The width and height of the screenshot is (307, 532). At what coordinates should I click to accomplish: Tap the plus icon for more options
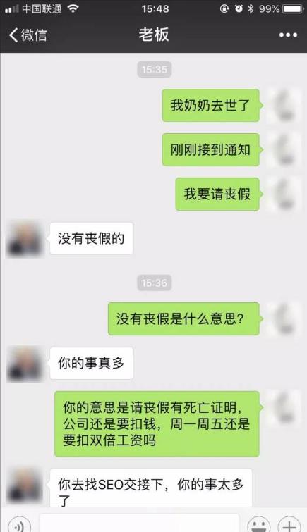coord(289,525)
